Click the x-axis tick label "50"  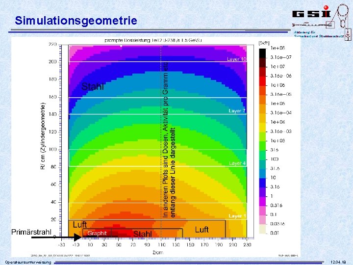119,245
